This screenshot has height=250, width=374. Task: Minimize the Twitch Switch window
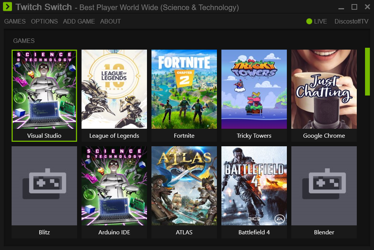pos(341,7)
